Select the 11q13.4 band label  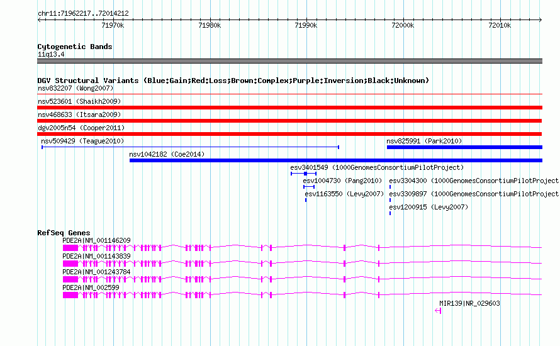[51, 54]
